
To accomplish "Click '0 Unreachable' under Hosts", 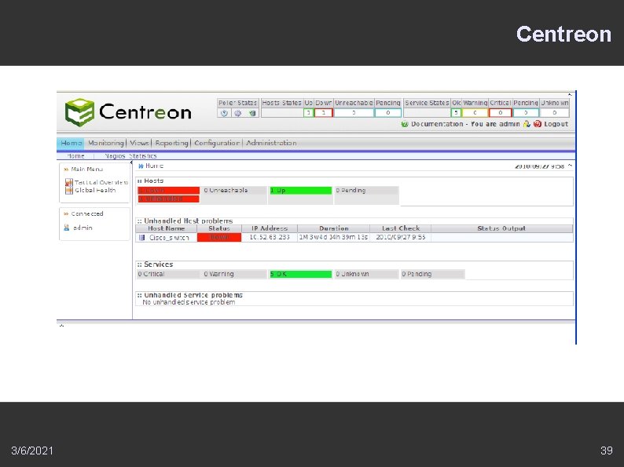I will (226, 191).
